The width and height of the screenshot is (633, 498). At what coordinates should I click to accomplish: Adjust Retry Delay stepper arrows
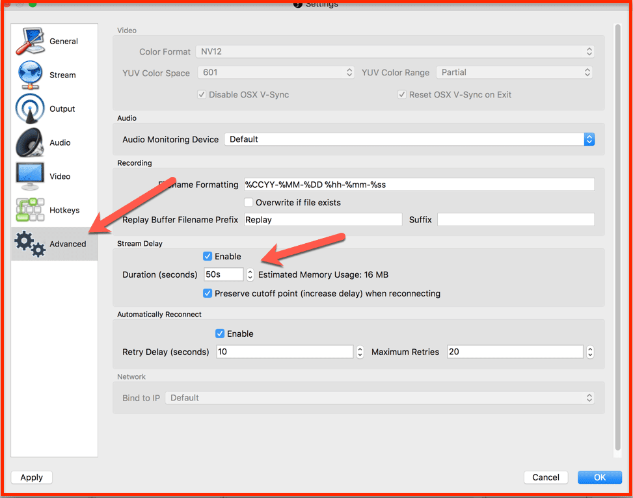tap(360, 352)
